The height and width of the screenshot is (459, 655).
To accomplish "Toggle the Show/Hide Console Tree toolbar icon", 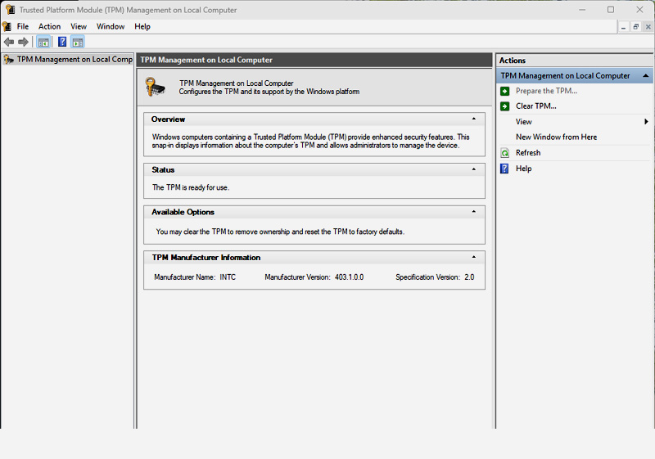I will click(x=43, y=42).
